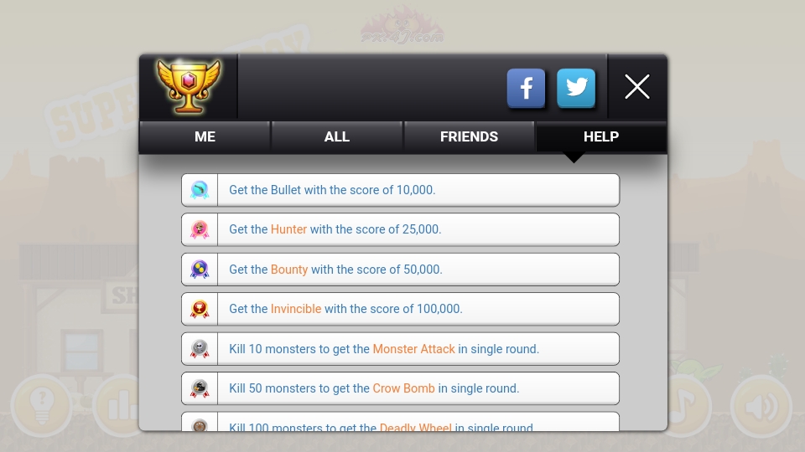Image resolution: width=805 pixels, height=452 pixels.
Task: Share via the Facebook icon
Action: [526, 88]
